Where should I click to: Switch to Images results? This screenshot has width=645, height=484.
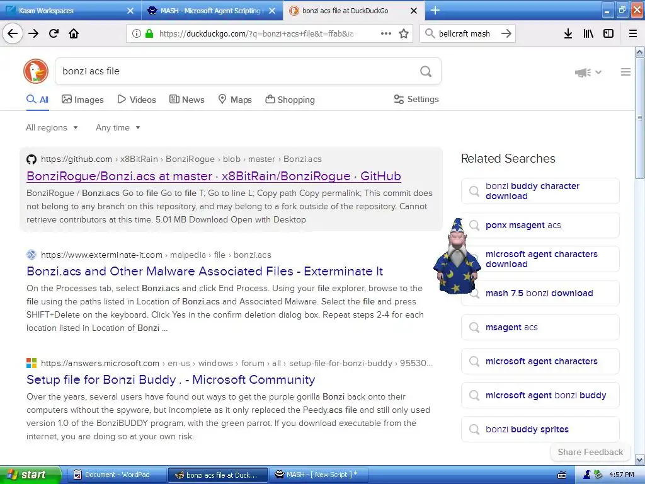click(83, 100)
